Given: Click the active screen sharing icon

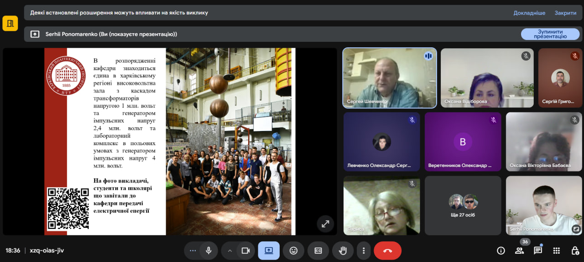Looking at the screenshot, I should [269, 251].
